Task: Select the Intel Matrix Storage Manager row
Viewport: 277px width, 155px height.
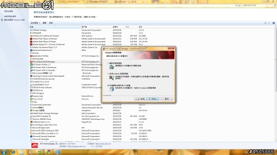Action: click(94, 113)
